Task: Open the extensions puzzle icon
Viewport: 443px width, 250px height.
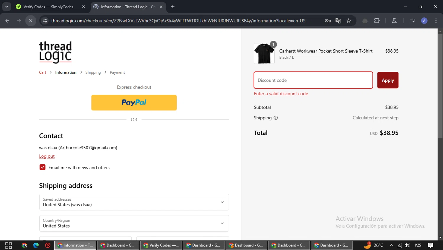Action: pyautogui.click(x=377, y=21)
